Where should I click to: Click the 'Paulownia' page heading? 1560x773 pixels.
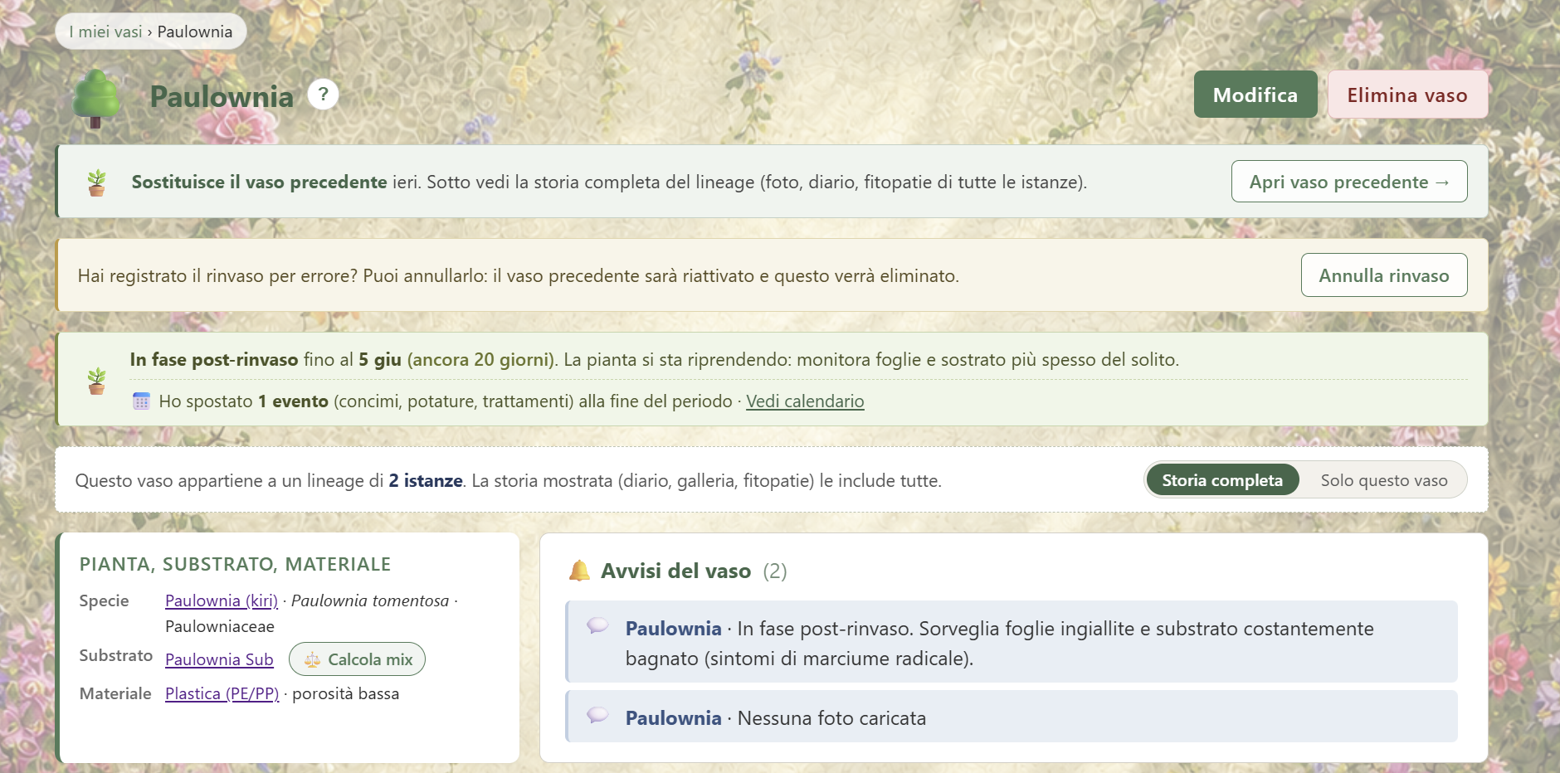[222, 96]
